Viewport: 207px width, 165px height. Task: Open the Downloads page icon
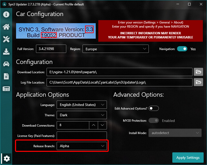pos(6,52)
